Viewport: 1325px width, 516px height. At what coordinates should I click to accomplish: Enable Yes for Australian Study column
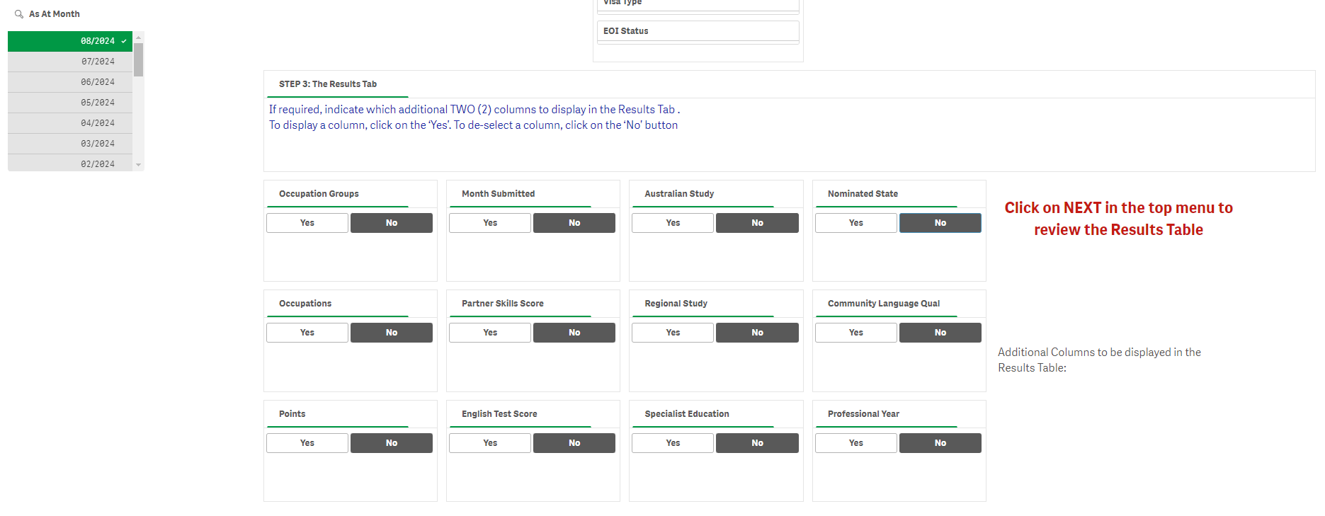tap(672, 223)
